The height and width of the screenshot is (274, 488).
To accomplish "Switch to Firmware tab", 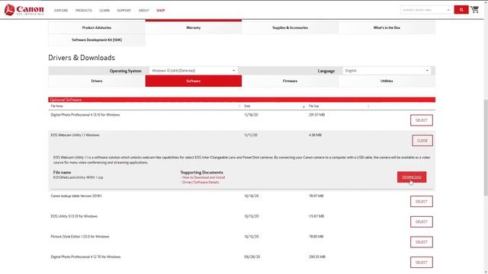I will tap(290, 81).
